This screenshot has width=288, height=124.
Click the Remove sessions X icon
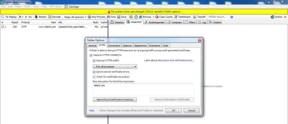[x=20, y=17]
